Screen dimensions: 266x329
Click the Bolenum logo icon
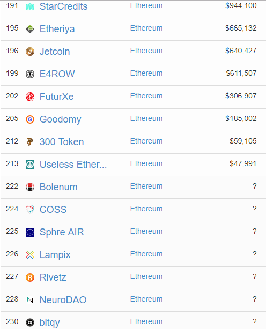point(30,187)
